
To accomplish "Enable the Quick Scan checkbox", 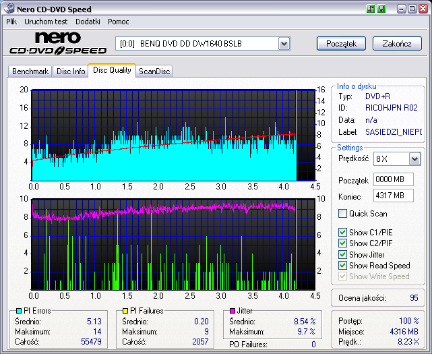I will pyautogui.click(x=342, y=213).
